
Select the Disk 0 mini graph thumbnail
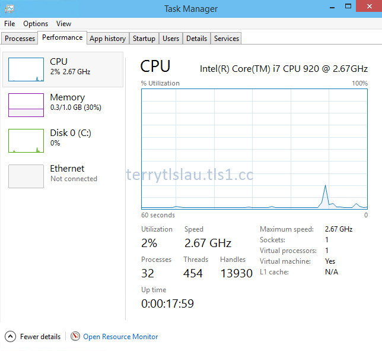point(26,141)
